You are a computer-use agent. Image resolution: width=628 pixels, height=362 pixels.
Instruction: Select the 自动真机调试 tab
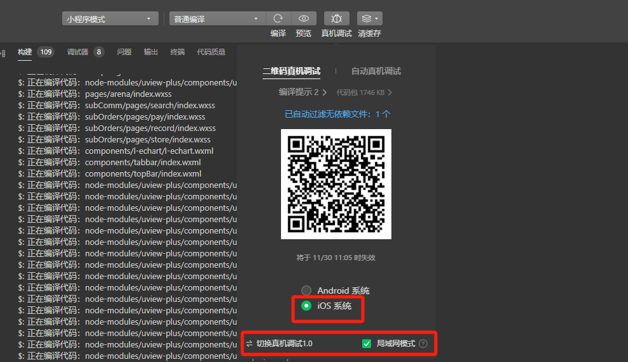tap(376, 71)
